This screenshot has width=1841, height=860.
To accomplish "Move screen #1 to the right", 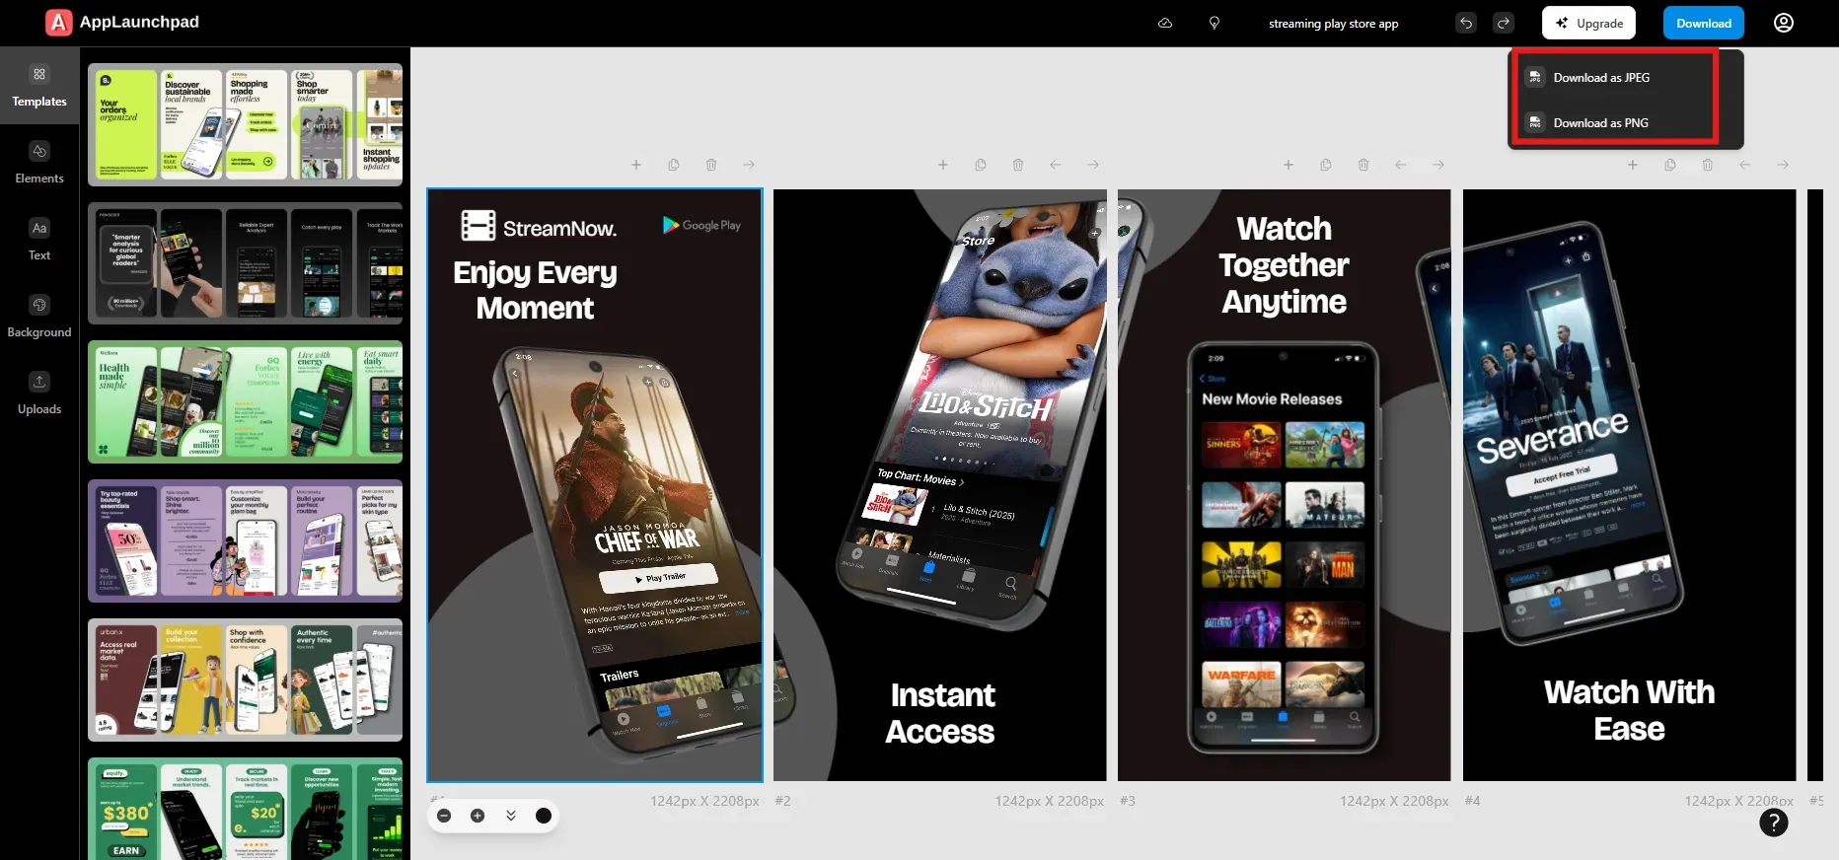I will [x=749, y=165].
